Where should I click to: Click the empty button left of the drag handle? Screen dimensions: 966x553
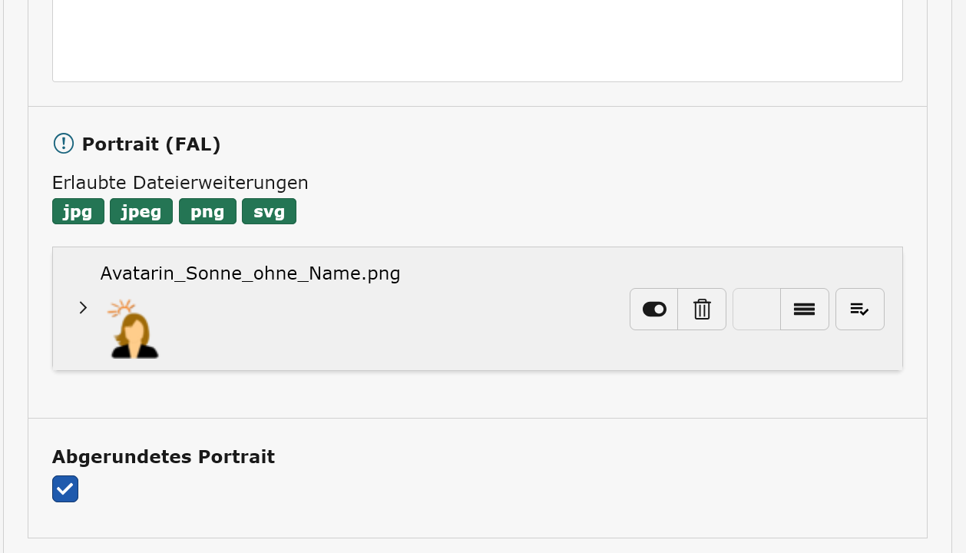click(x=757, y=310)
